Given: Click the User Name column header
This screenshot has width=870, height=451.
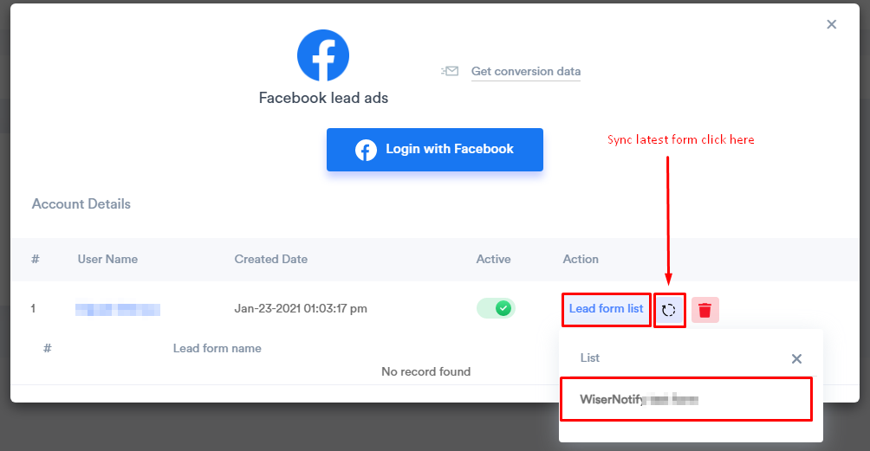Looking at the screenshot, I should [x=107, y=259].
